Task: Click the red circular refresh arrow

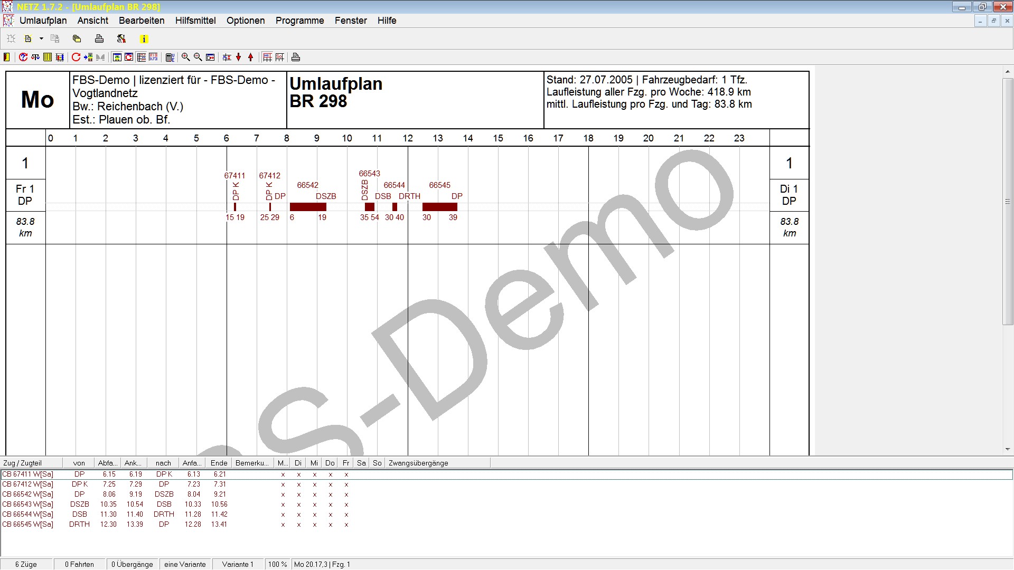Action: 76,57
